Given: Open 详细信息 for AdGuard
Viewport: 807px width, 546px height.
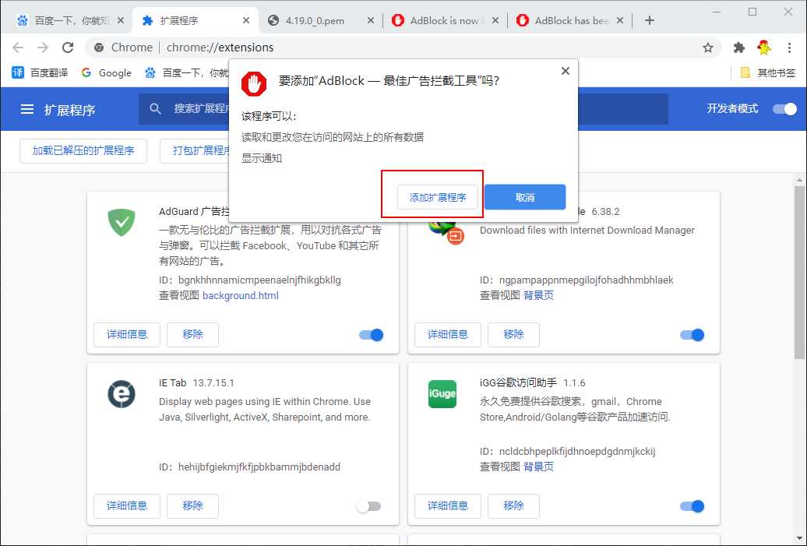Looking at the screenshot, I should (x=127, y=334).
